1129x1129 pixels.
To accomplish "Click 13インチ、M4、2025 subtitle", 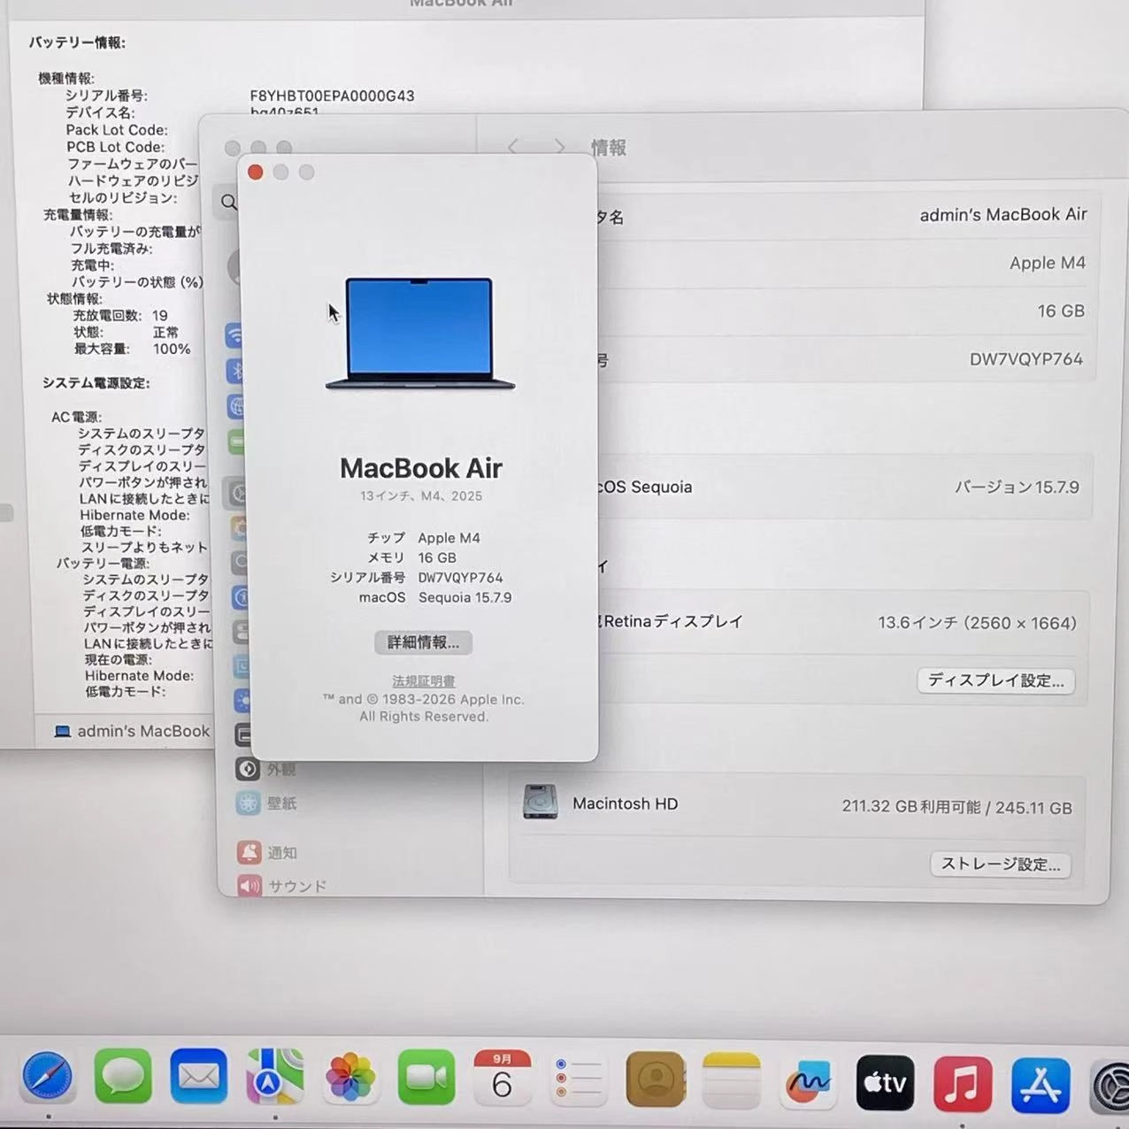I will click(421, 495).
